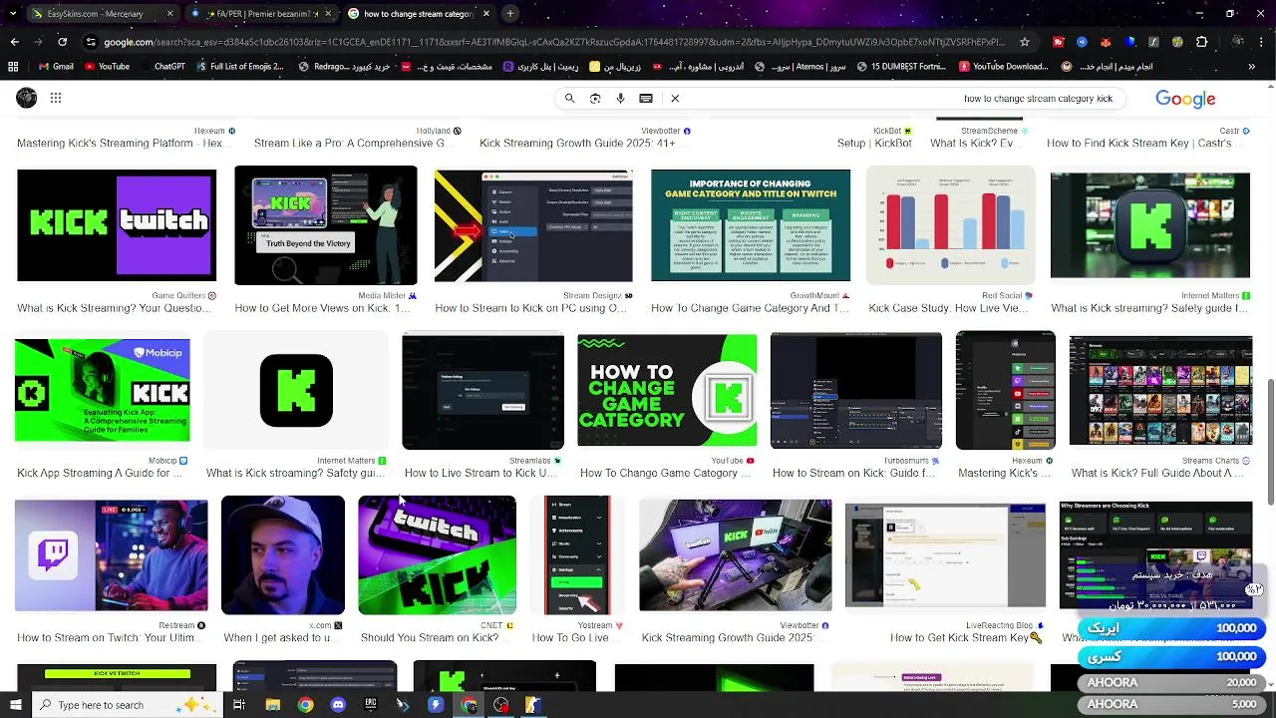Open the Mobicip Kick streaming guide image
The image size is (1276, 718).
click(x=103, y=390)
